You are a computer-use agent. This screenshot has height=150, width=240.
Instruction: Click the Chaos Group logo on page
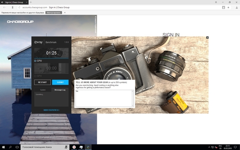coord(20,22)
